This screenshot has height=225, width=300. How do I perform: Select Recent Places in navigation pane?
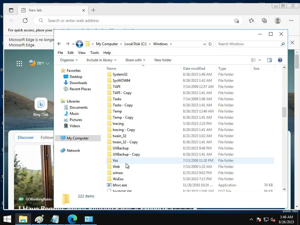coord(80,89)
